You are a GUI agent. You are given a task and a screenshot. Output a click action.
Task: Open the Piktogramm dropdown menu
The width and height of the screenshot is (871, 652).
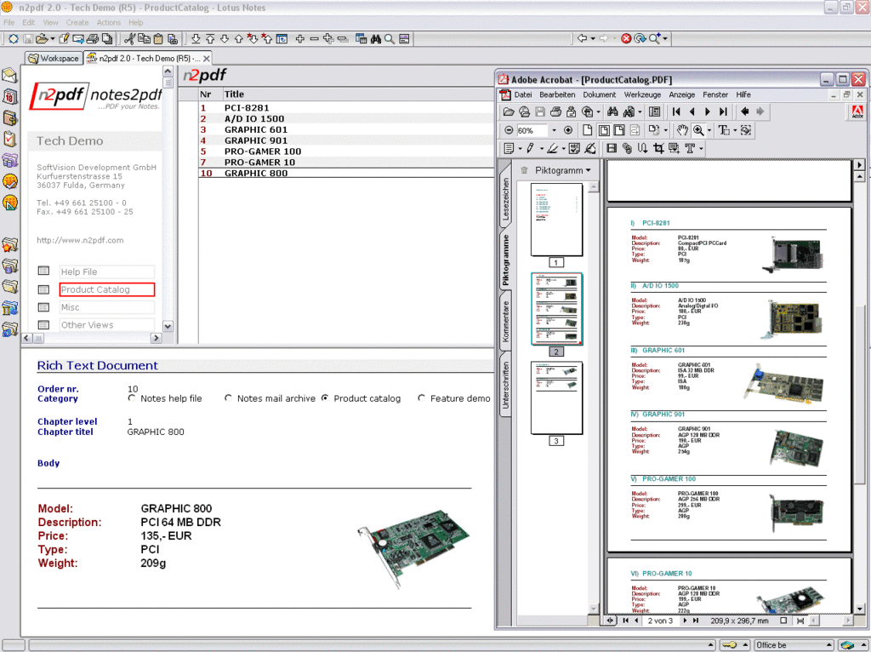click(562, 170)
